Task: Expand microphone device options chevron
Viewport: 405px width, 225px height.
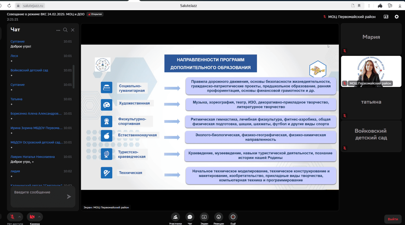Action: 19,217
